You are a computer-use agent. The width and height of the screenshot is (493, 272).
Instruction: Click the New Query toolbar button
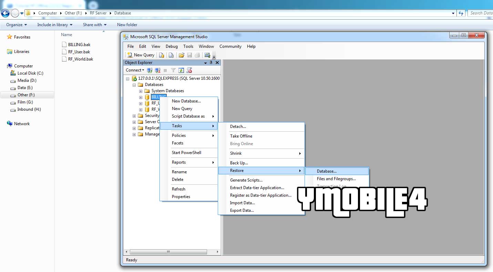(x=141, y=55)
